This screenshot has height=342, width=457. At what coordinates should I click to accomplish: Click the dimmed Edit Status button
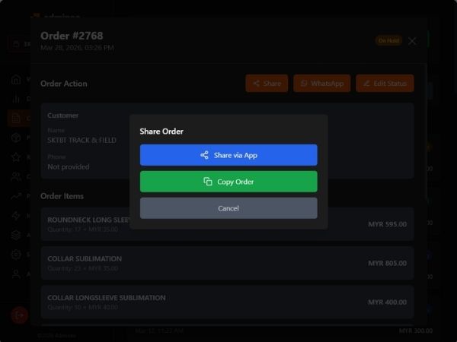385,84
